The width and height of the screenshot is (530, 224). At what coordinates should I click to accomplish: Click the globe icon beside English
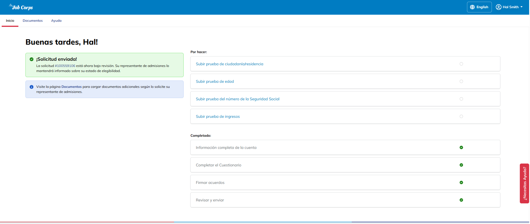click(x=472, y=7)
